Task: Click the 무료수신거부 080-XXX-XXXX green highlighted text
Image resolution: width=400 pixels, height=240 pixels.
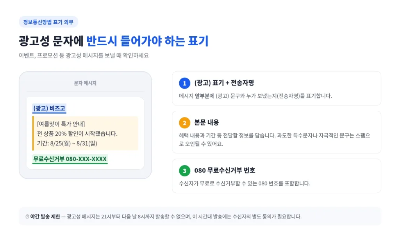Action: [70, 159]
